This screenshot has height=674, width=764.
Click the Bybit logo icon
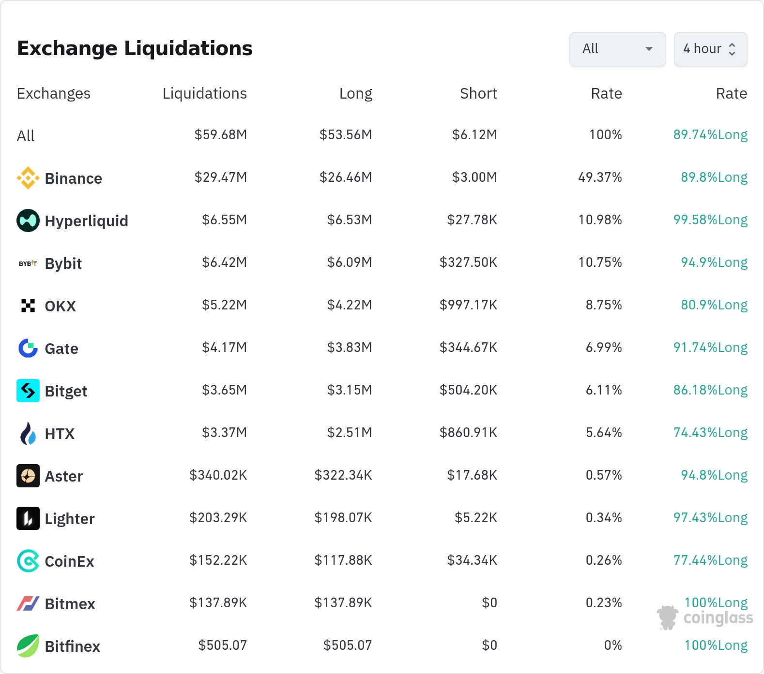[x=28, y=263]
